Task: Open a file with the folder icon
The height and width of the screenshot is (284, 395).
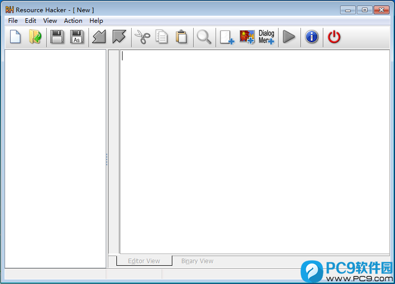Action: [35, 37]
